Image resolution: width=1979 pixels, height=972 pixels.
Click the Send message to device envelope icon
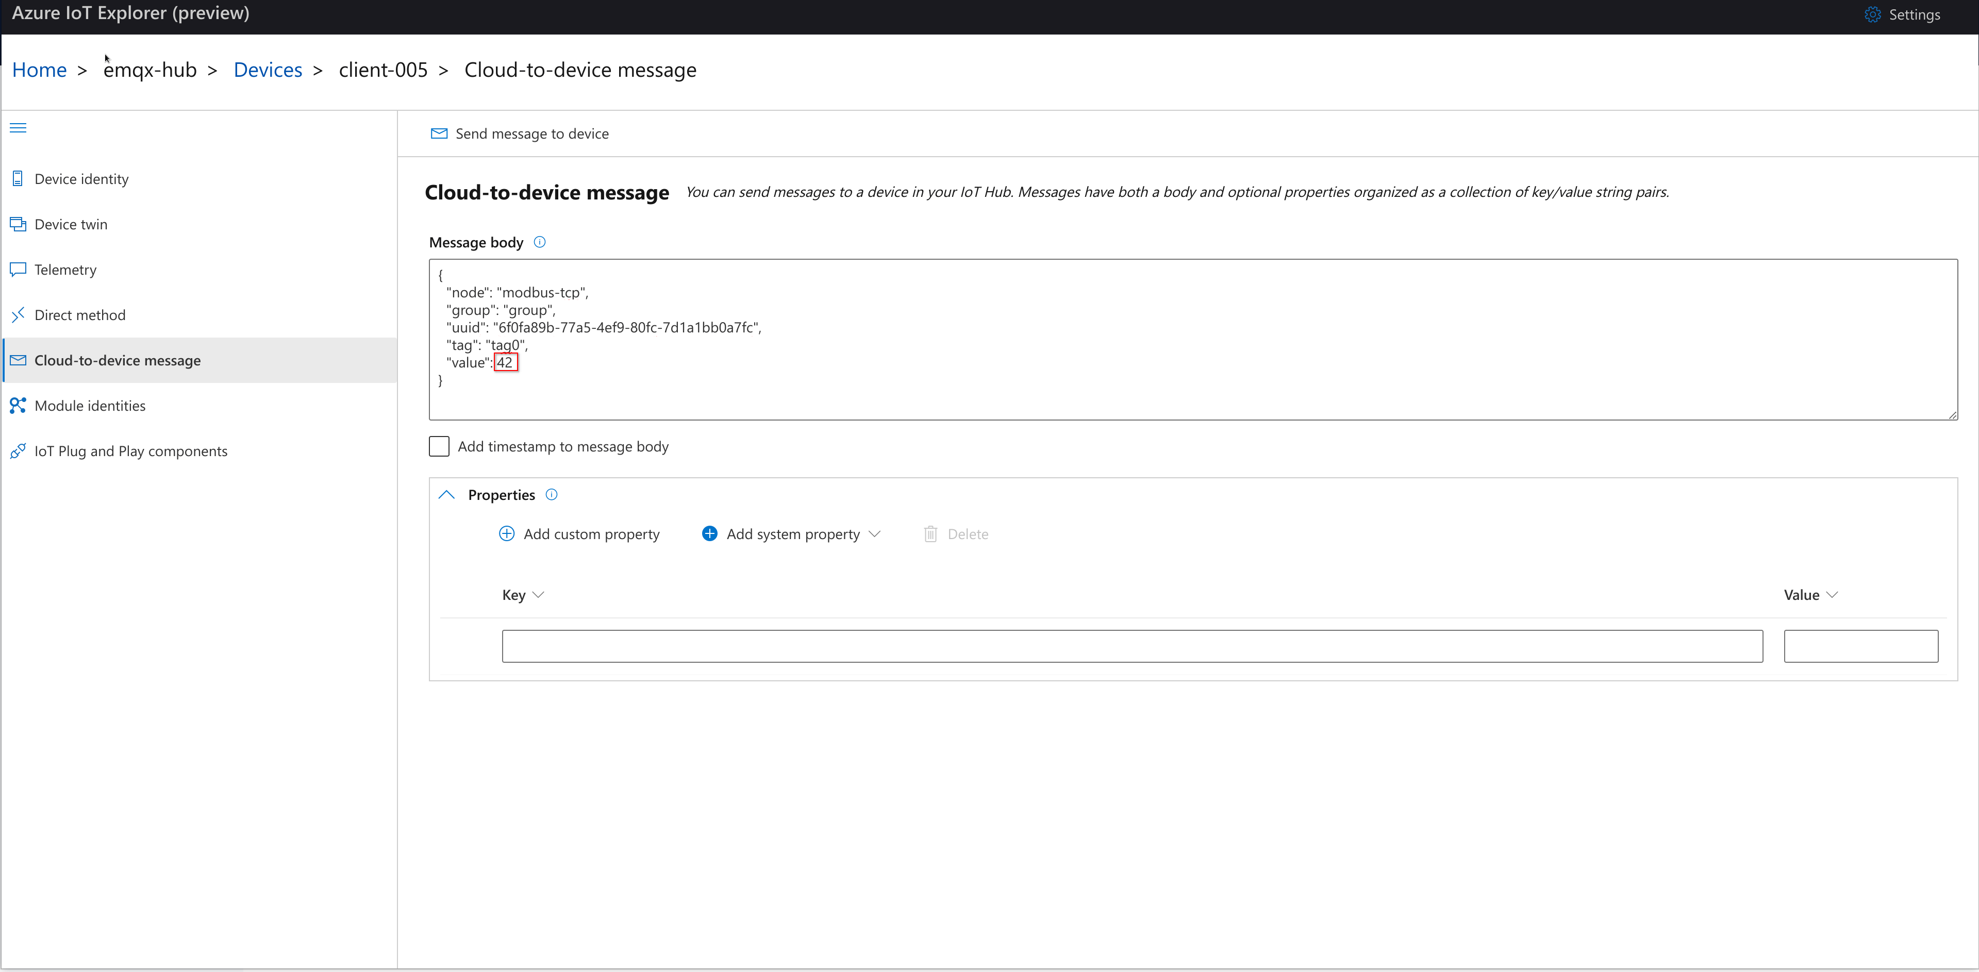439,133
